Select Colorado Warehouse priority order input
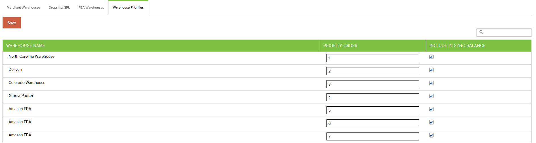This screenshot has height=143, width=536. click(373, 84)
